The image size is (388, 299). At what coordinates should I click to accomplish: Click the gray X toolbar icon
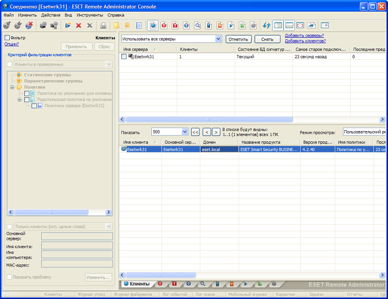coord(90,25)
